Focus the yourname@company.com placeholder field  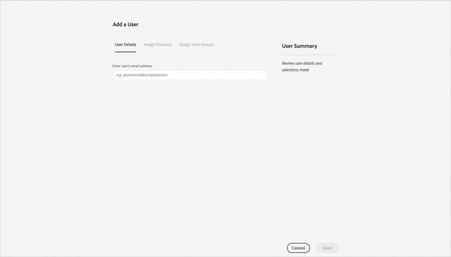click(190, 75)
